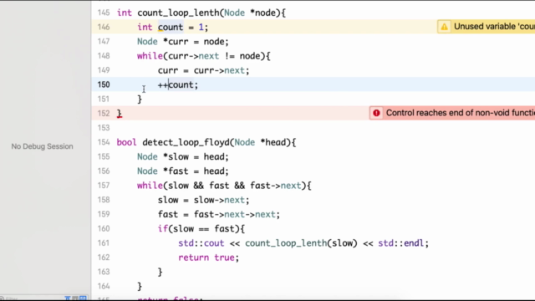Open the 'Unused variable' warning banner
The height and width of the screenshot is (301, 535).
pos(487,27)
